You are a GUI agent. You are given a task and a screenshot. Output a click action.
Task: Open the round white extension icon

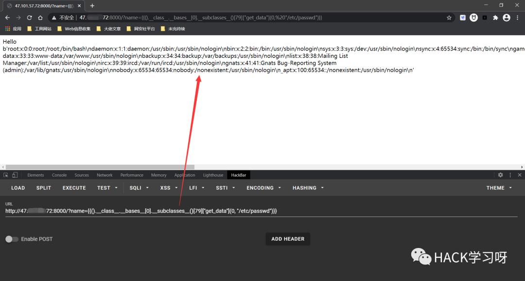[x=473, y=17]
